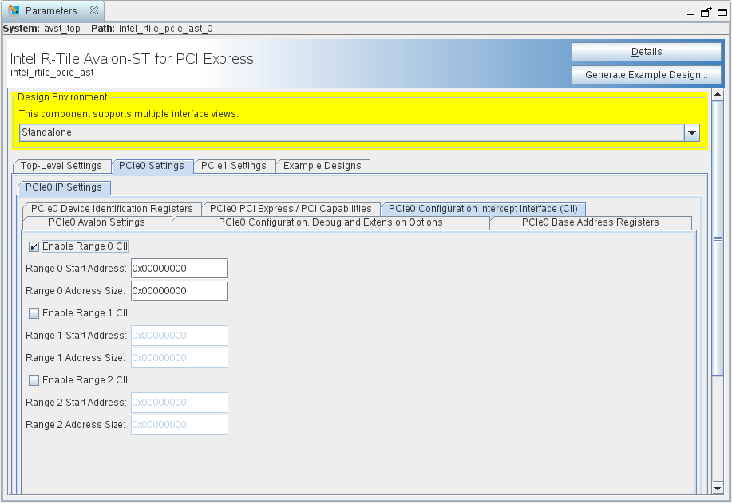732x503 pixels.
Task: Click the Intel R-Tile Avalon-ST for PCI Express title
Action: [132, 59]
